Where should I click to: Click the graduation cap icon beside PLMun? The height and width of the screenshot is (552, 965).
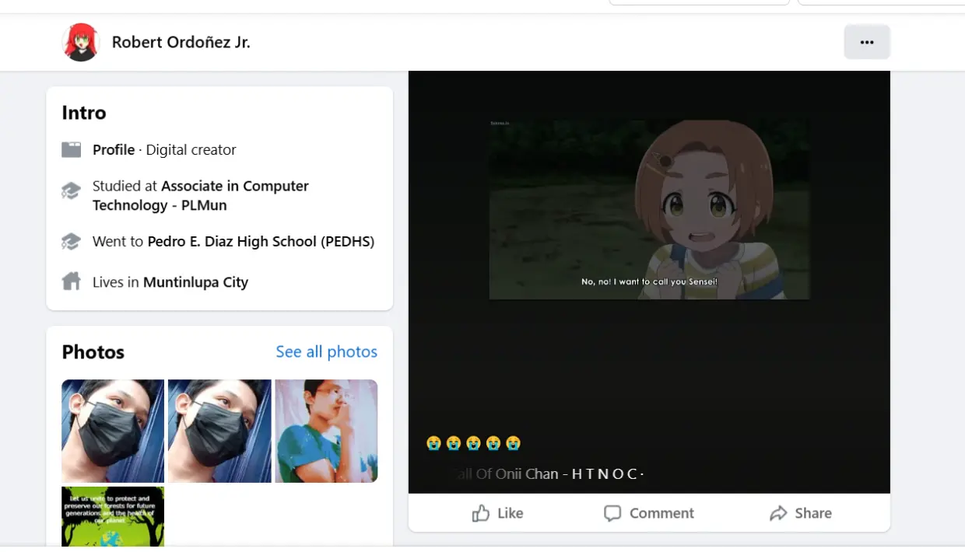[72, 191]
